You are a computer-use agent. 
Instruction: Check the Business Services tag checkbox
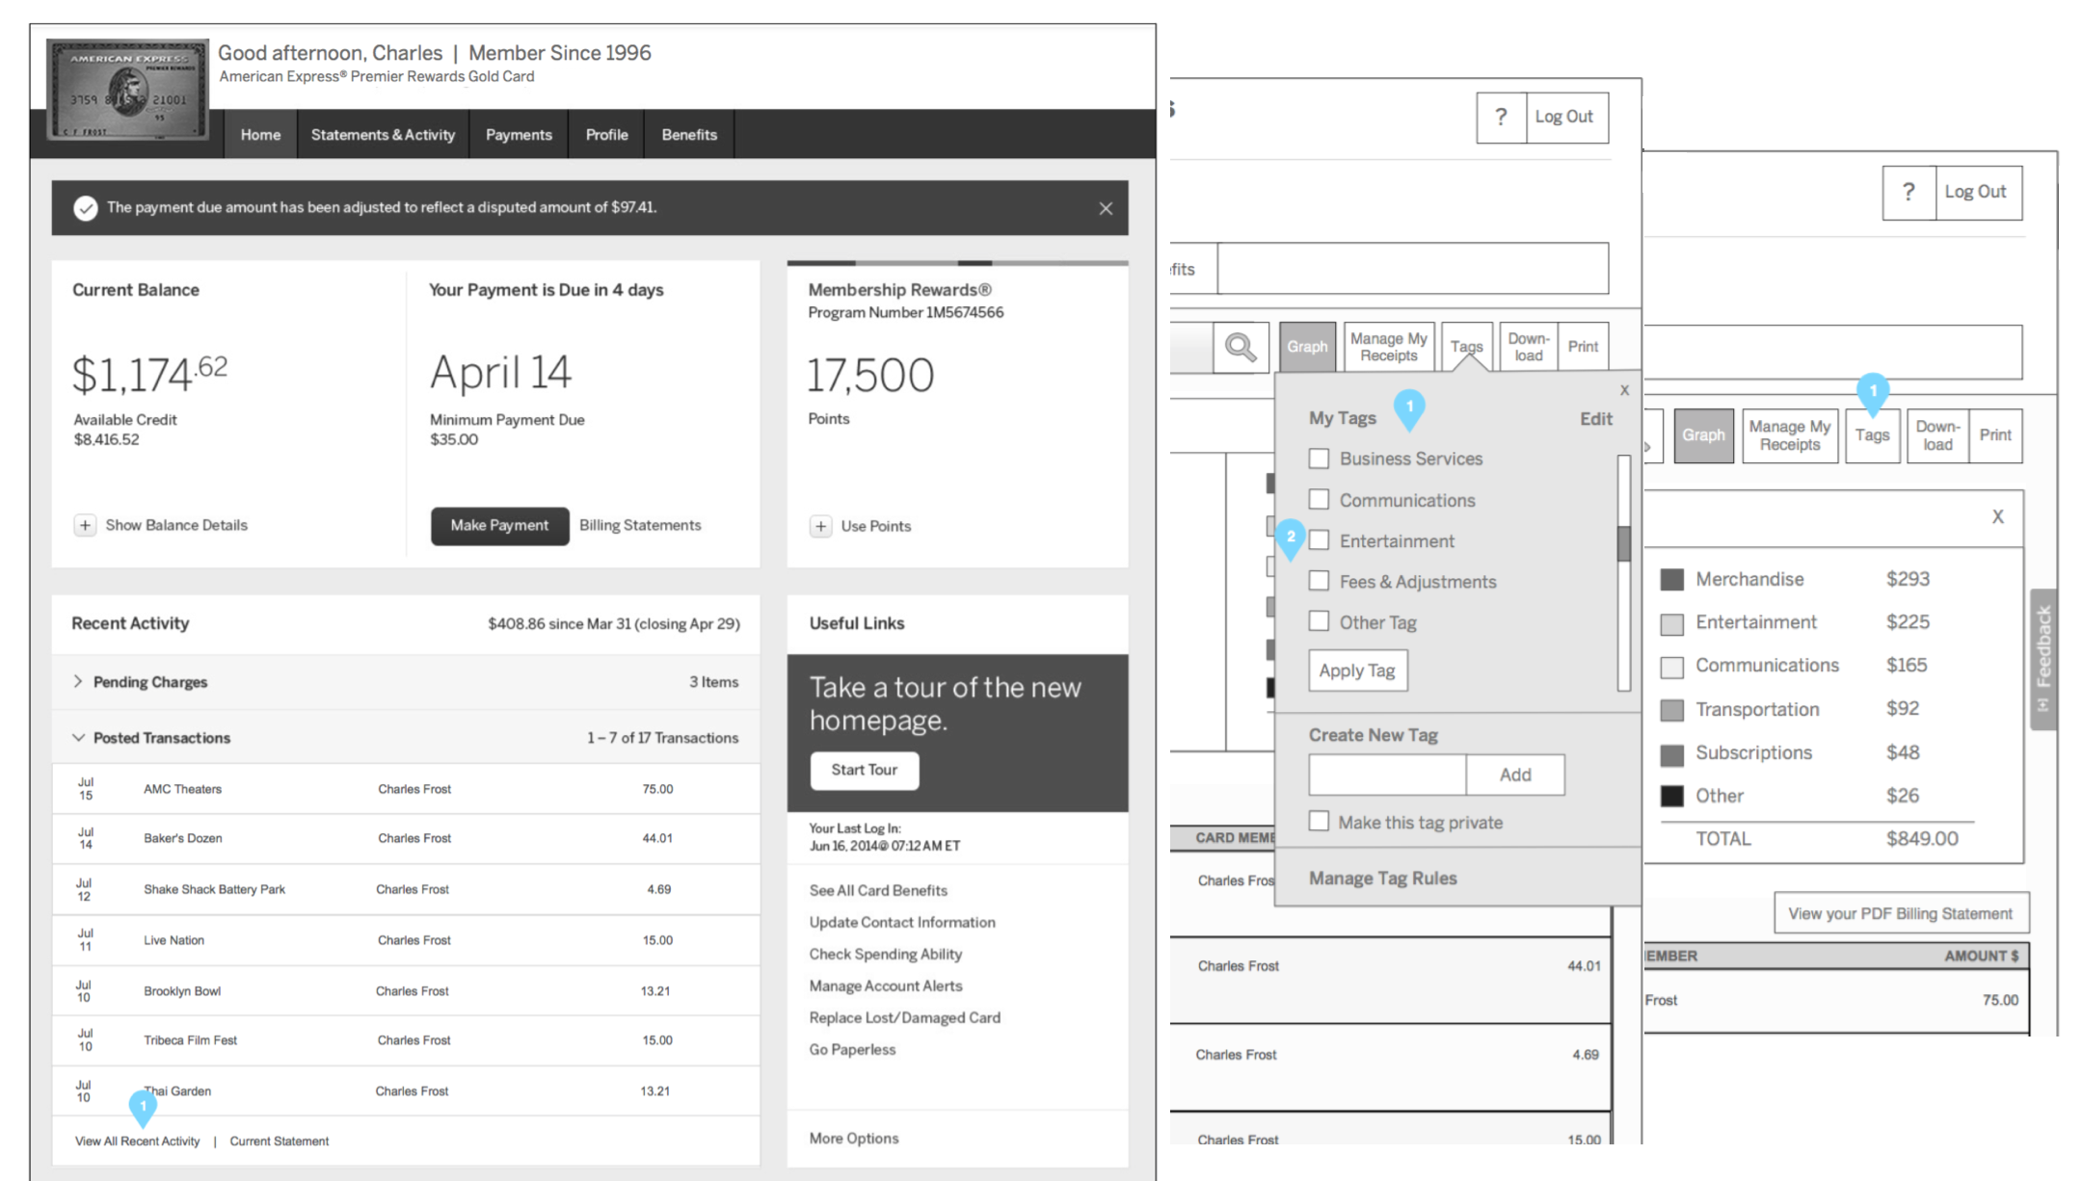pyautogui.click(x=1319, y=459)
